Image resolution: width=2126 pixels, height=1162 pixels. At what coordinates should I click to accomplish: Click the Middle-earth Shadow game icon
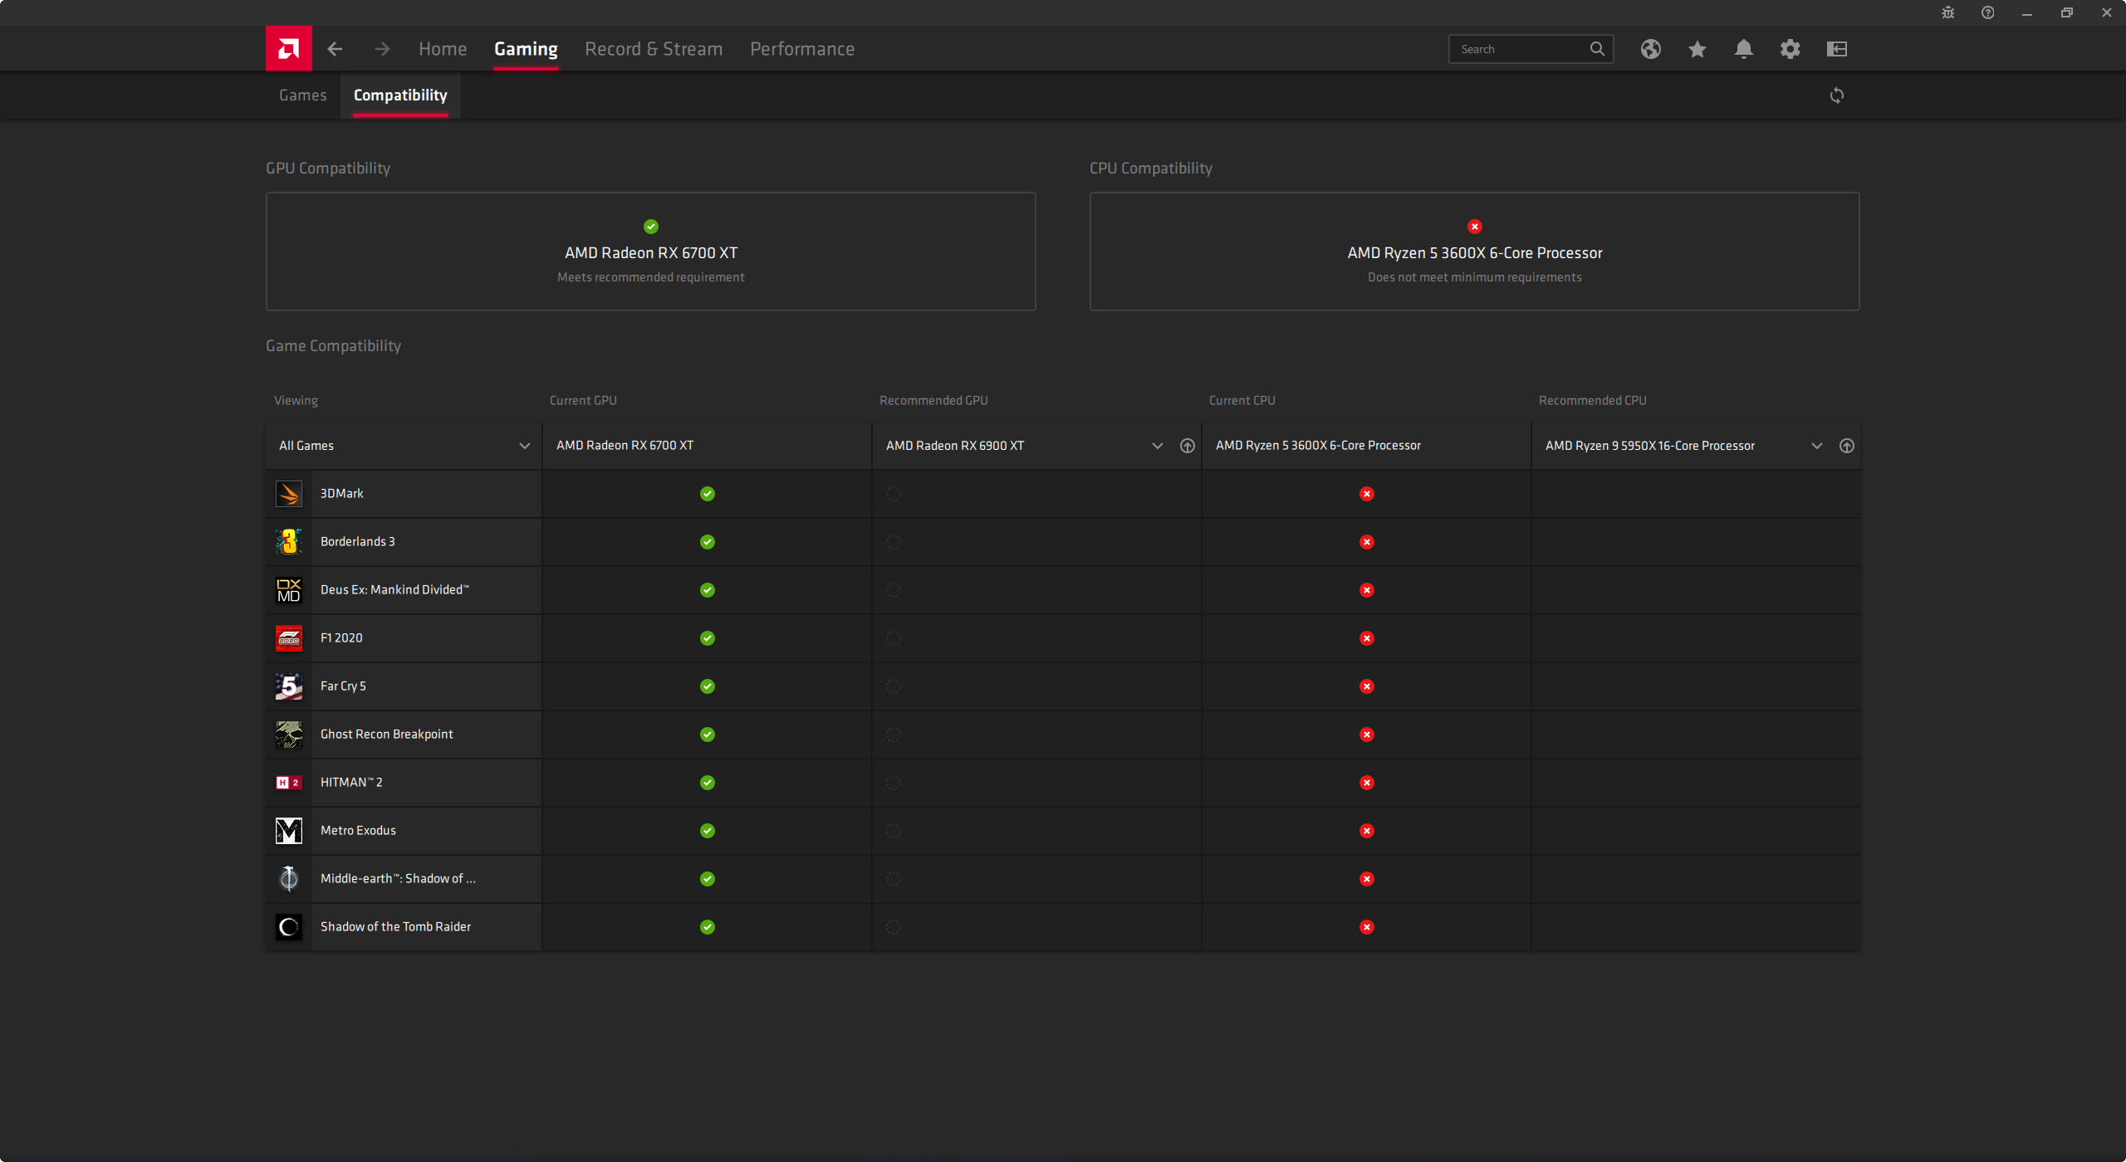coord(289,879)
